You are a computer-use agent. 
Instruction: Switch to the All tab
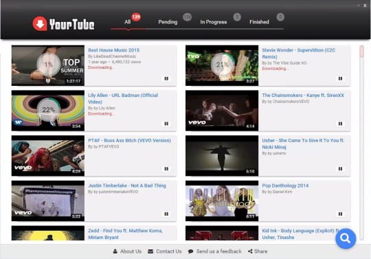[x=128, y=22]
